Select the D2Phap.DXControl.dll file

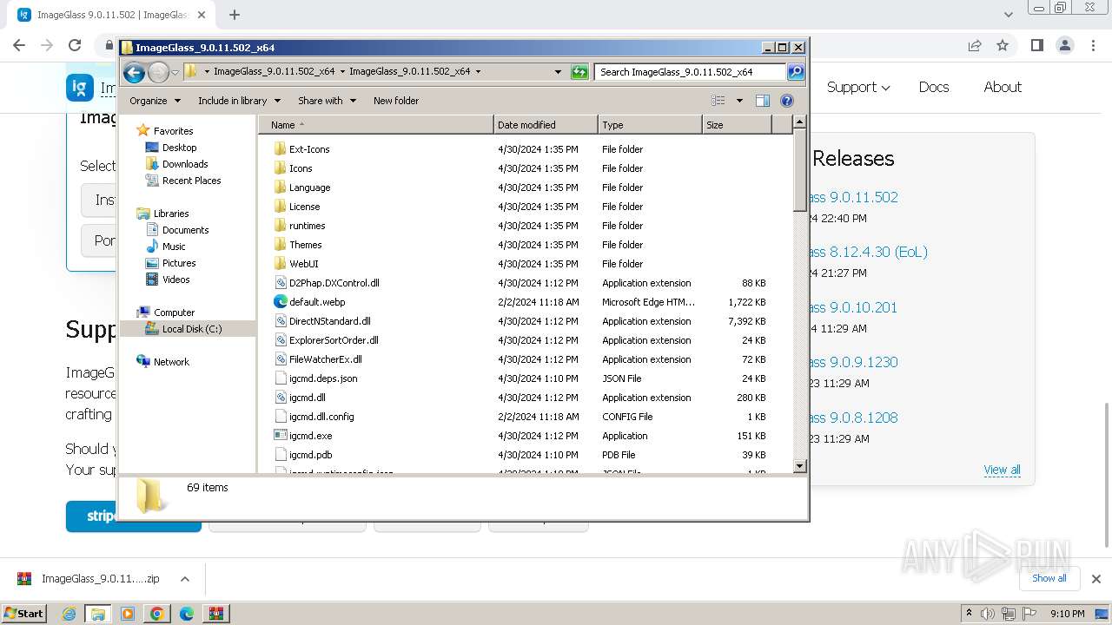pos(334,283)
